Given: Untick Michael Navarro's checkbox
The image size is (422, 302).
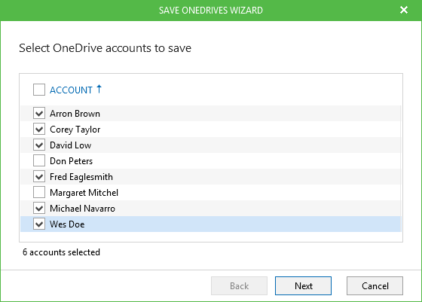Looking at the screenshot, I should click(39, 208).
